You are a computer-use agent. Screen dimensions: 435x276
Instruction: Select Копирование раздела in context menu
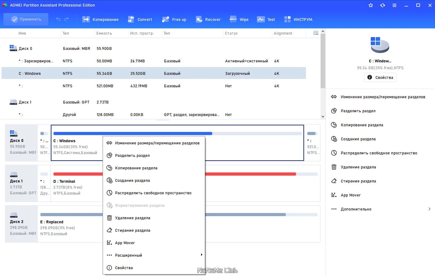point(154,168)
